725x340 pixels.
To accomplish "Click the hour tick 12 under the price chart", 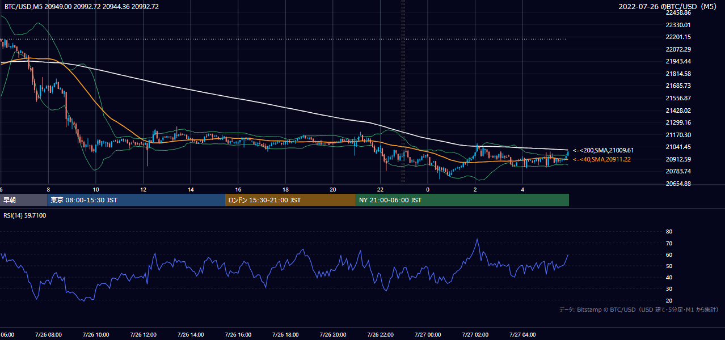I will click(144, 189).
